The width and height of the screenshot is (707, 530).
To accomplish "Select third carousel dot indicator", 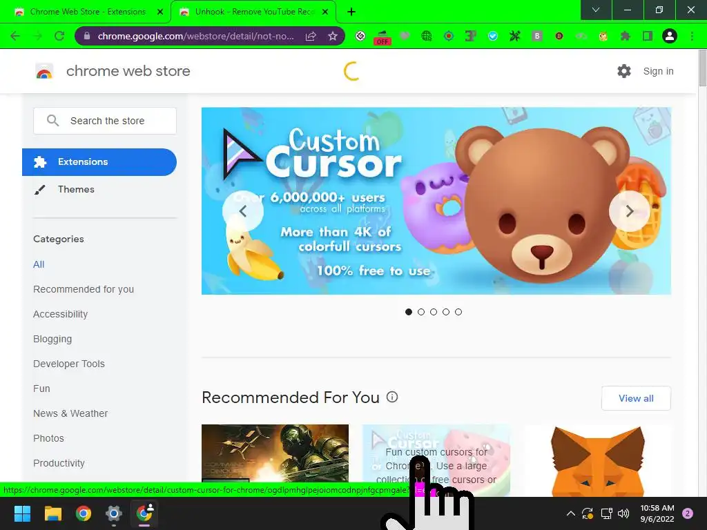I will 434,312.
